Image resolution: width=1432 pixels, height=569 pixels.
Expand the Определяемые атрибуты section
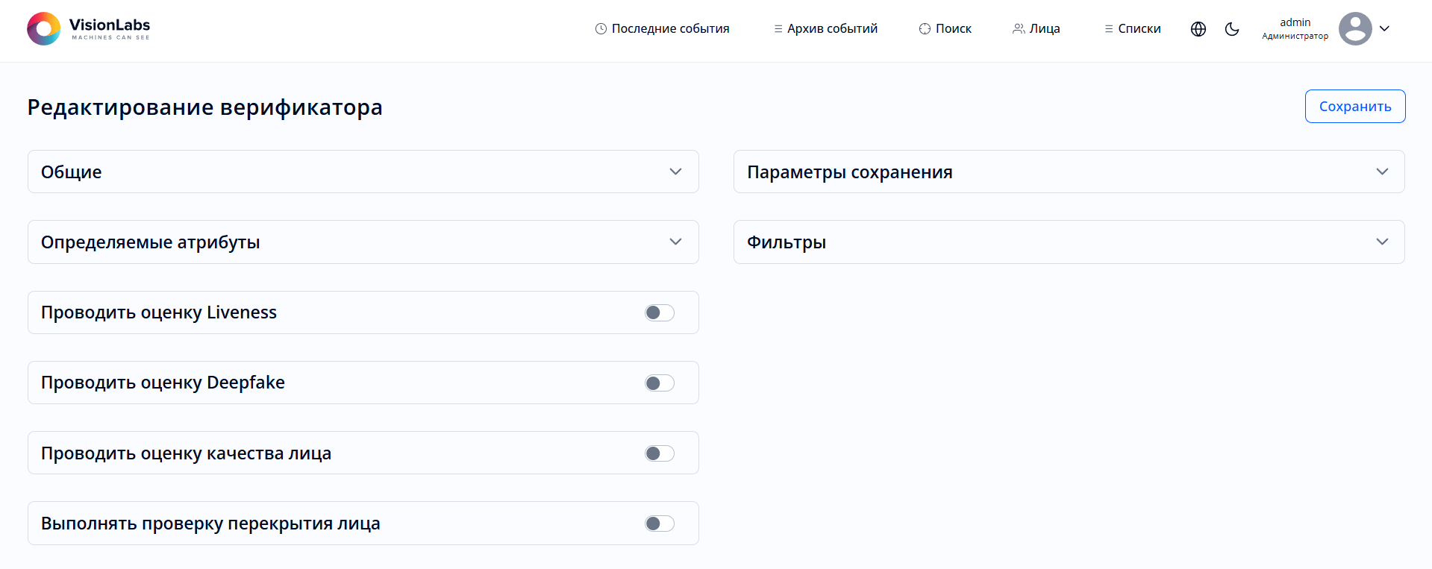pos(675,242)
